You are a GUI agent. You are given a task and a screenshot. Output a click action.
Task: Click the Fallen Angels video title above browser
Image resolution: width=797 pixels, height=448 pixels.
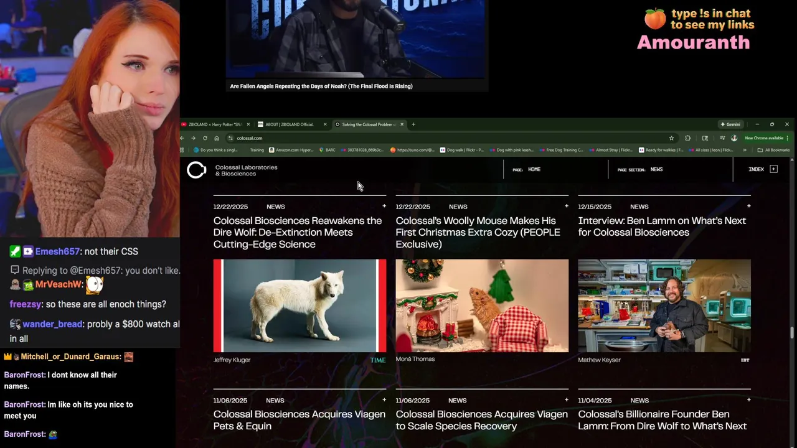[321, 86]
